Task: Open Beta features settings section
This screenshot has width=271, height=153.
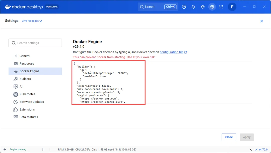Action: point(35,117)
